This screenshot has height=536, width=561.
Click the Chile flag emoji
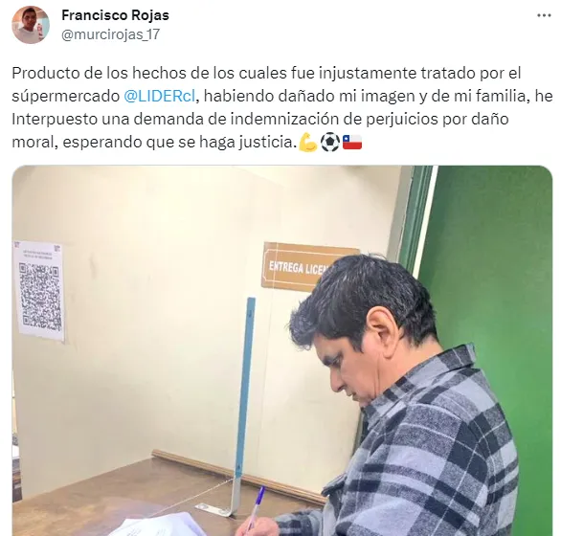click(x=352, y=143)
